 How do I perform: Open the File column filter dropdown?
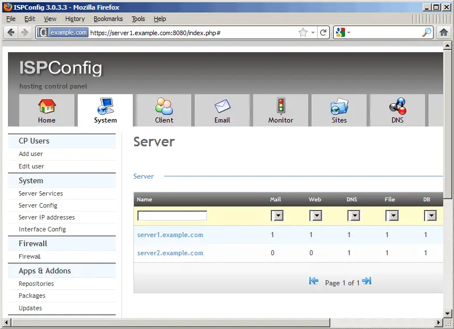tap(392, 216)
